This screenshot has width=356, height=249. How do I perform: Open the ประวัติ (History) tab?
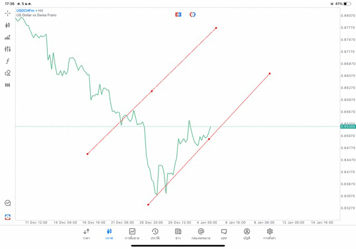click(155, 234)
